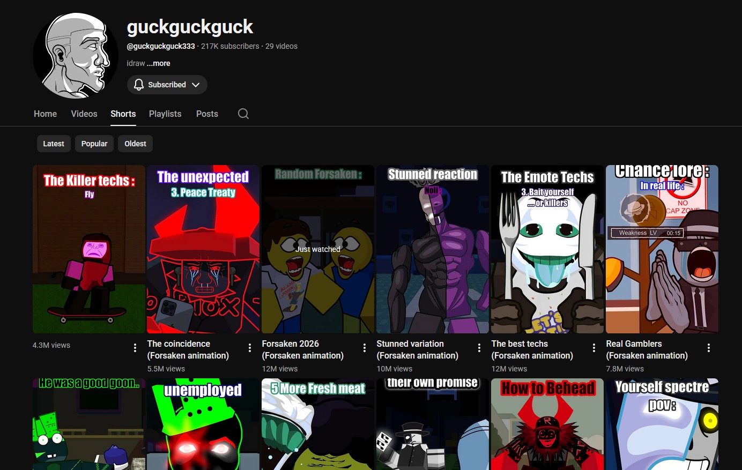Open more options for Stunned variation short

coord(479,348)
